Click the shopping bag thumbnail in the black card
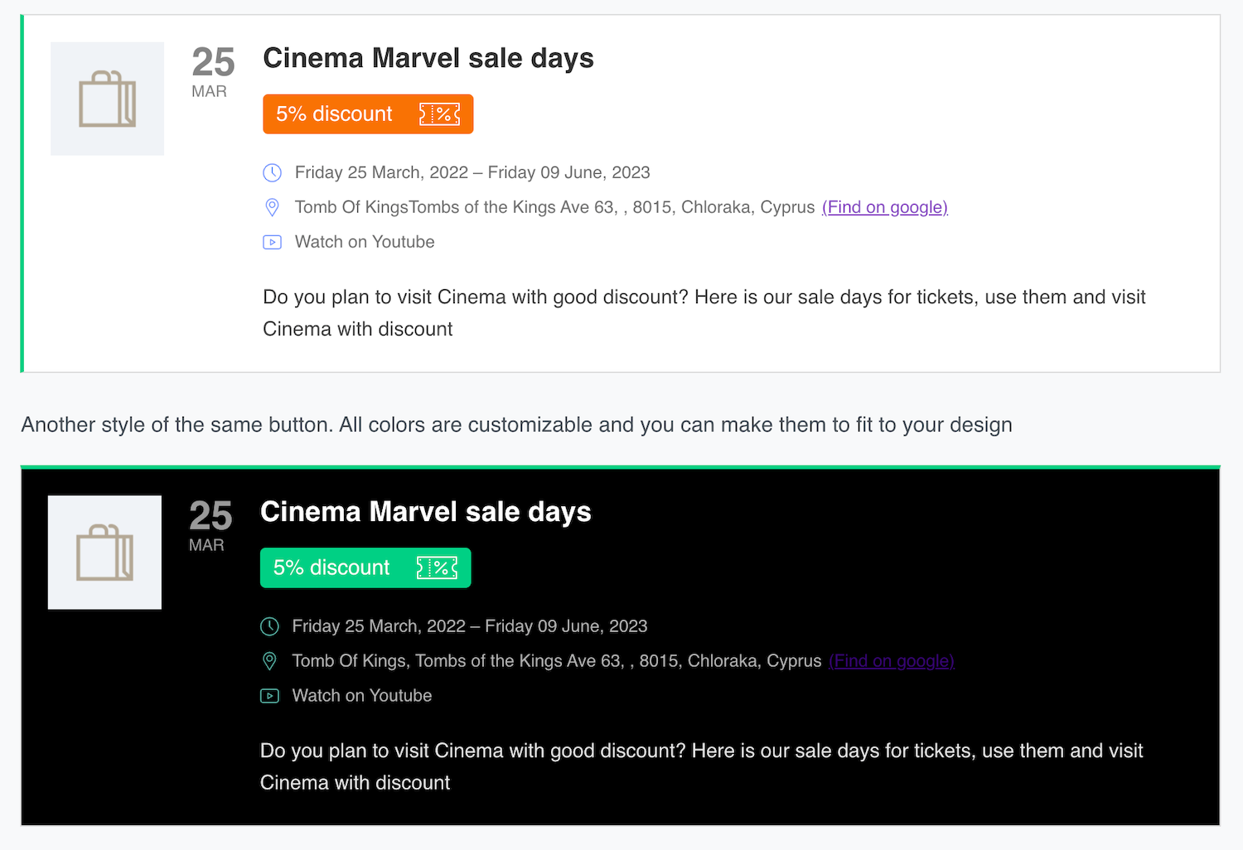Viewport: 1243px width, 850px height. coord(104,553)
